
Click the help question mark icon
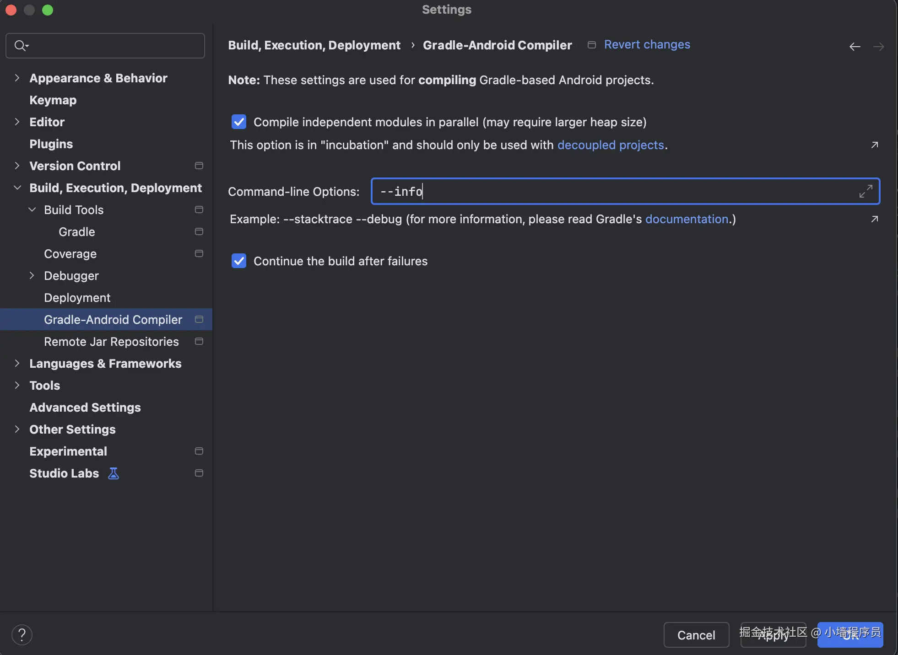22,634
